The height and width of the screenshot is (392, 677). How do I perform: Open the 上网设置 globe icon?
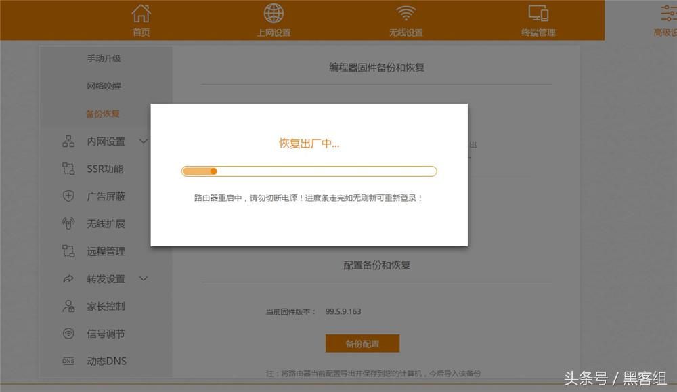(274, 14)
